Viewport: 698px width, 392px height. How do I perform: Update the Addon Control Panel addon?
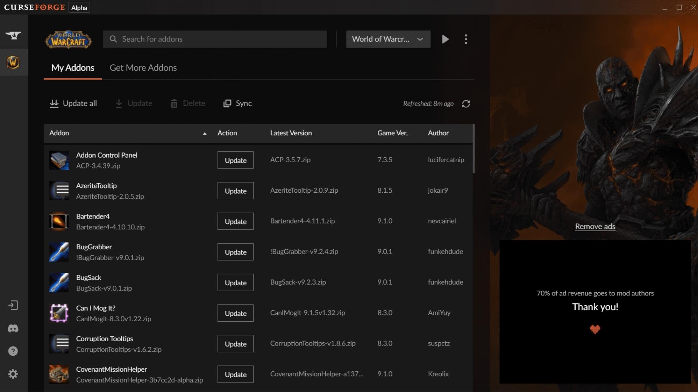(236, 160)
